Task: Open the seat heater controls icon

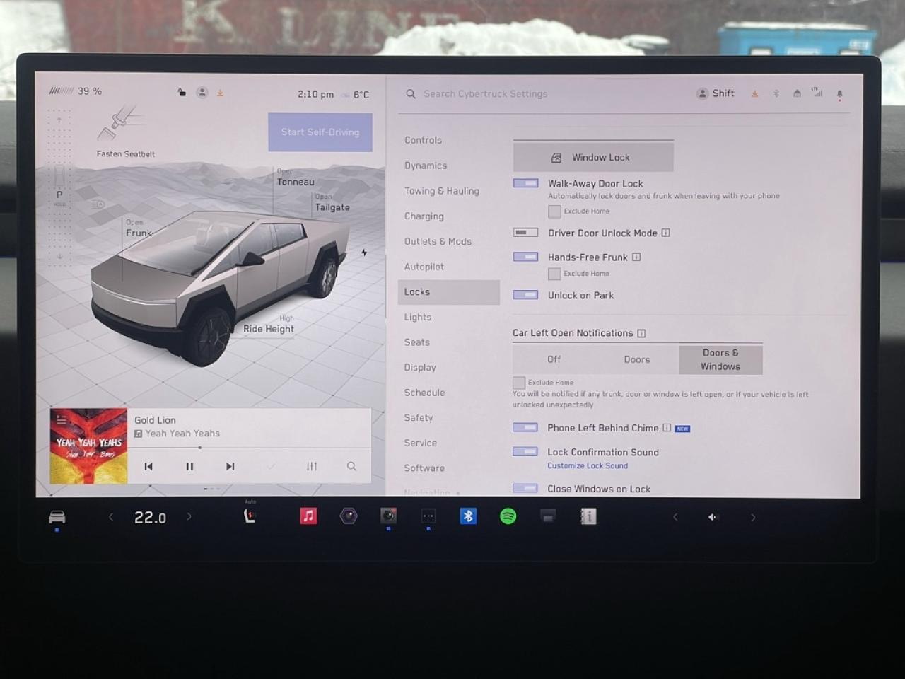Action: pyautogui.click(x=249, y=516)
